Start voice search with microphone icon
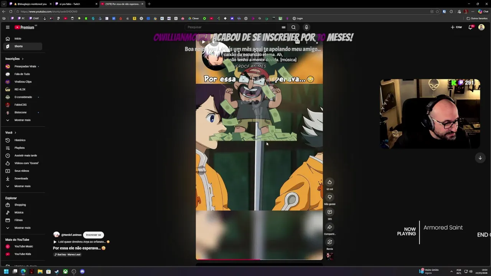The image size is (491, 276). [x=306, y=27]
